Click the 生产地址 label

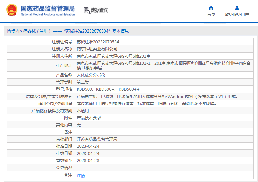pos(64,66)
